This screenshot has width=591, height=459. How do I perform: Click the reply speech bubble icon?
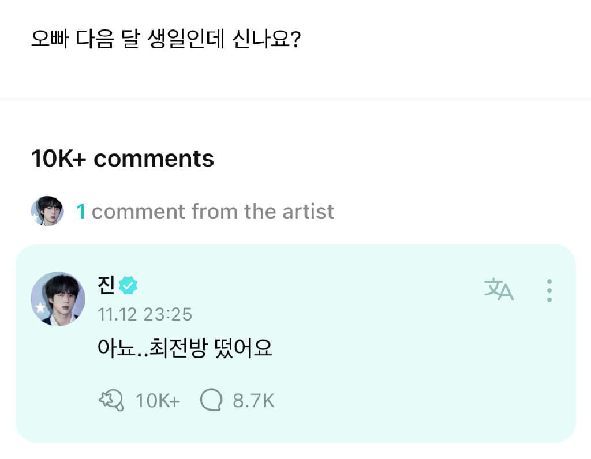(x=211, y=400)
